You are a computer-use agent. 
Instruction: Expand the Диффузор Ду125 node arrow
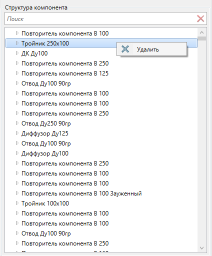[17, 133]
